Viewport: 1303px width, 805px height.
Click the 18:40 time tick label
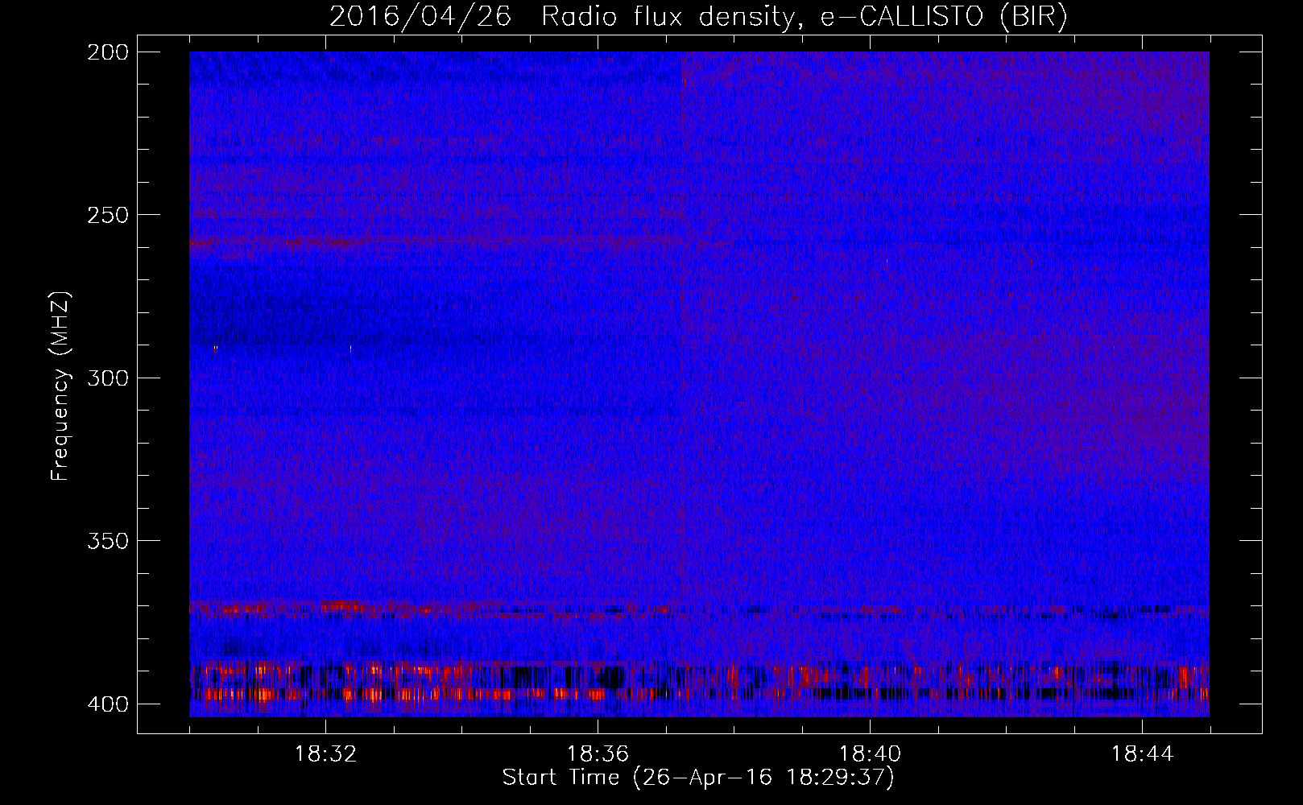[870, 754]
